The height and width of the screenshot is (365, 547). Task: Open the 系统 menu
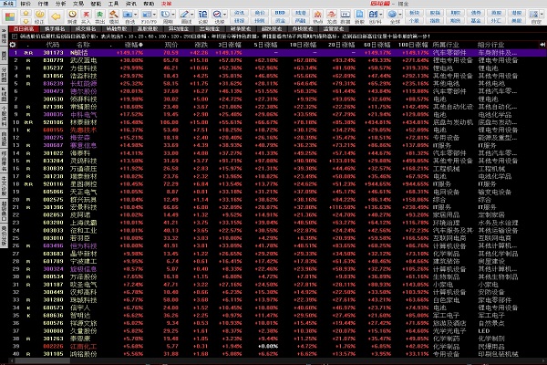pos(8,4)
